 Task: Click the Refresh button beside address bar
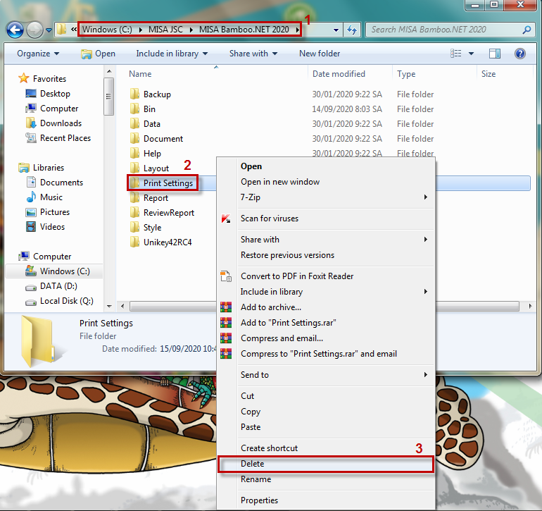click(352, 30)
